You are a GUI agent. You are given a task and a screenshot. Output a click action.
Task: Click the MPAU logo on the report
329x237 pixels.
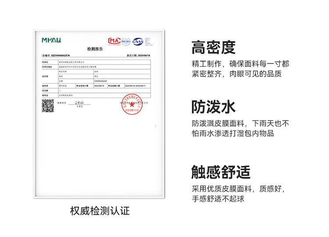click(x=51, y=40)
